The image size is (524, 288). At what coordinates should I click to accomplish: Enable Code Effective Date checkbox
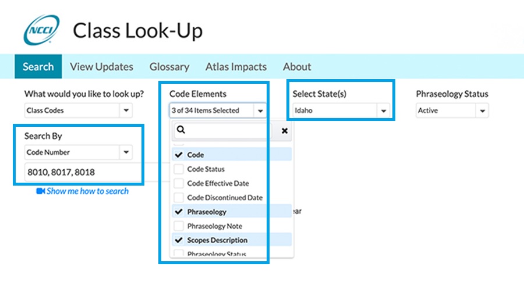click(179, 183)
